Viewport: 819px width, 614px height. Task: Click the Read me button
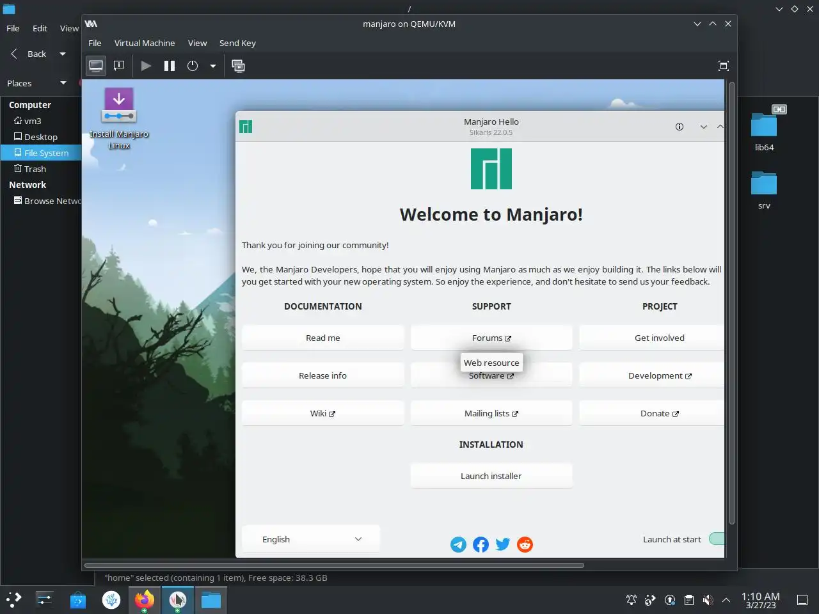click(323, 338)
